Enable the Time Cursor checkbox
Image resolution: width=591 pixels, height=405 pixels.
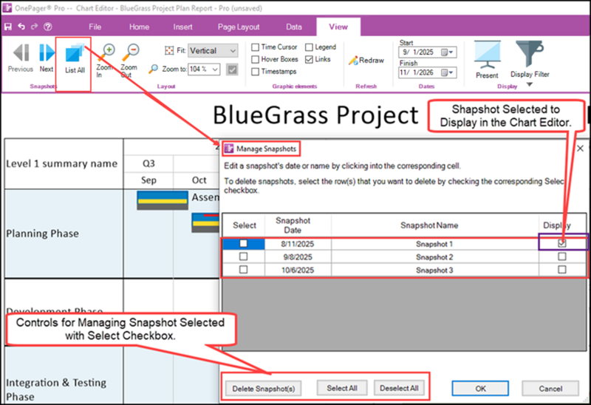coord(255,47)
